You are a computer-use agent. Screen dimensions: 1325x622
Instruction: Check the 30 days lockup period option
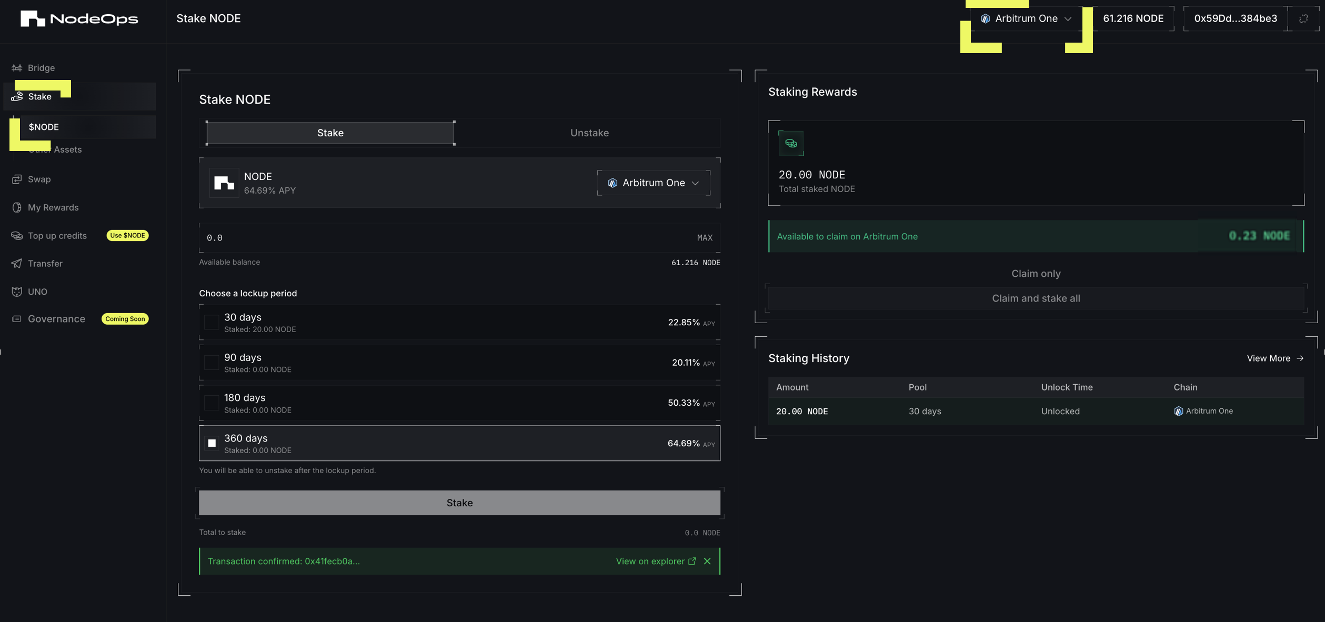tap(212, 322)
